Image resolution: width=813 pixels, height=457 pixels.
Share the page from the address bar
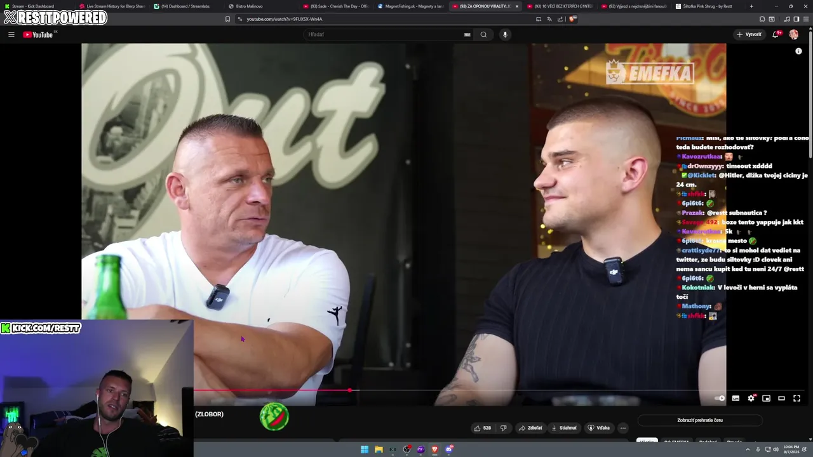560,19
